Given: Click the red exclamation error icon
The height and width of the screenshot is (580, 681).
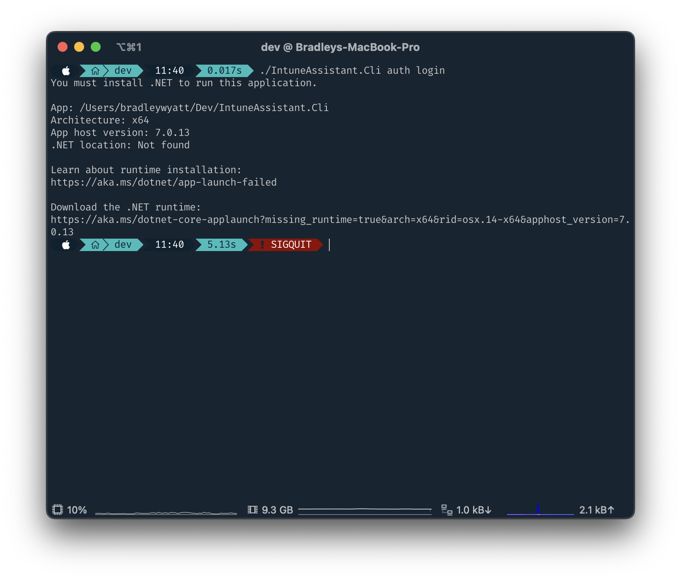Looking at the screenshot, I should 262,245.
